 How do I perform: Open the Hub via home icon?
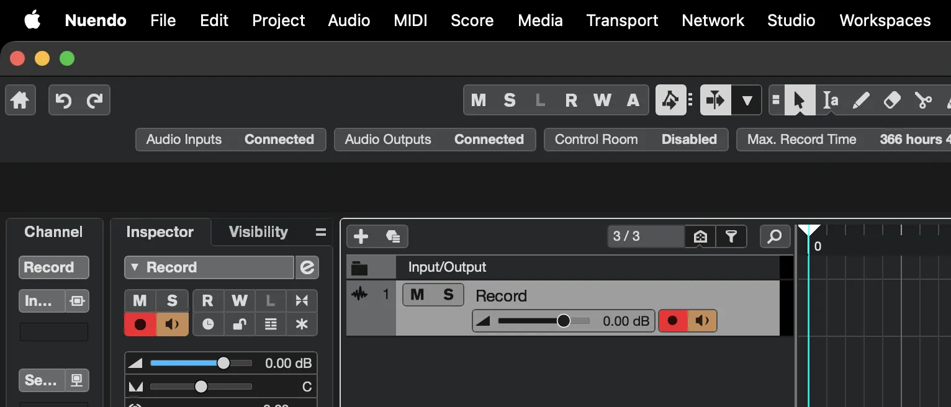pos(20,100)
